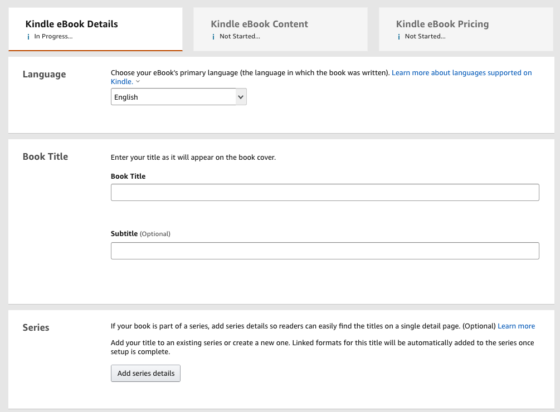Click into the Book Title text field
The height and width of the screenshot is (412, 560).
coord(325,192)
